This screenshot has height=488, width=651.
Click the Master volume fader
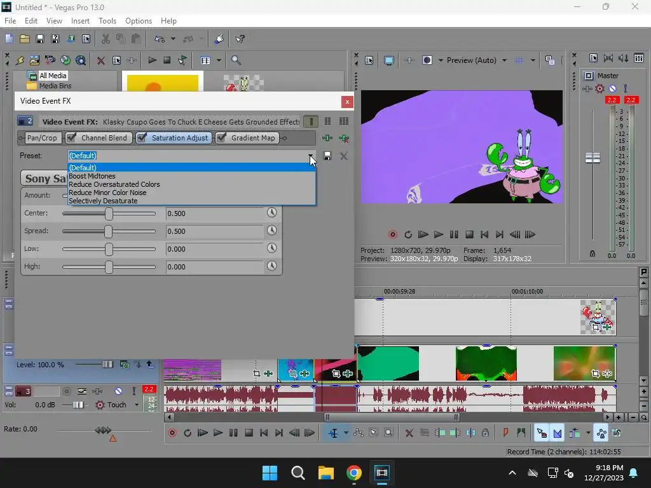(x=593, y=158)
